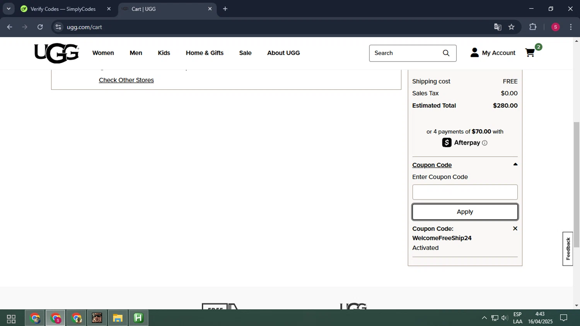
Task: Close the Verify Codes SimplyCodes tab
Action: [109, 9]
